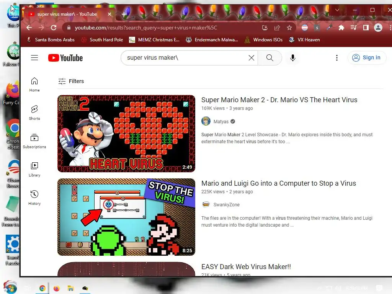Start voice search with microphone icon

coord(293,58)
